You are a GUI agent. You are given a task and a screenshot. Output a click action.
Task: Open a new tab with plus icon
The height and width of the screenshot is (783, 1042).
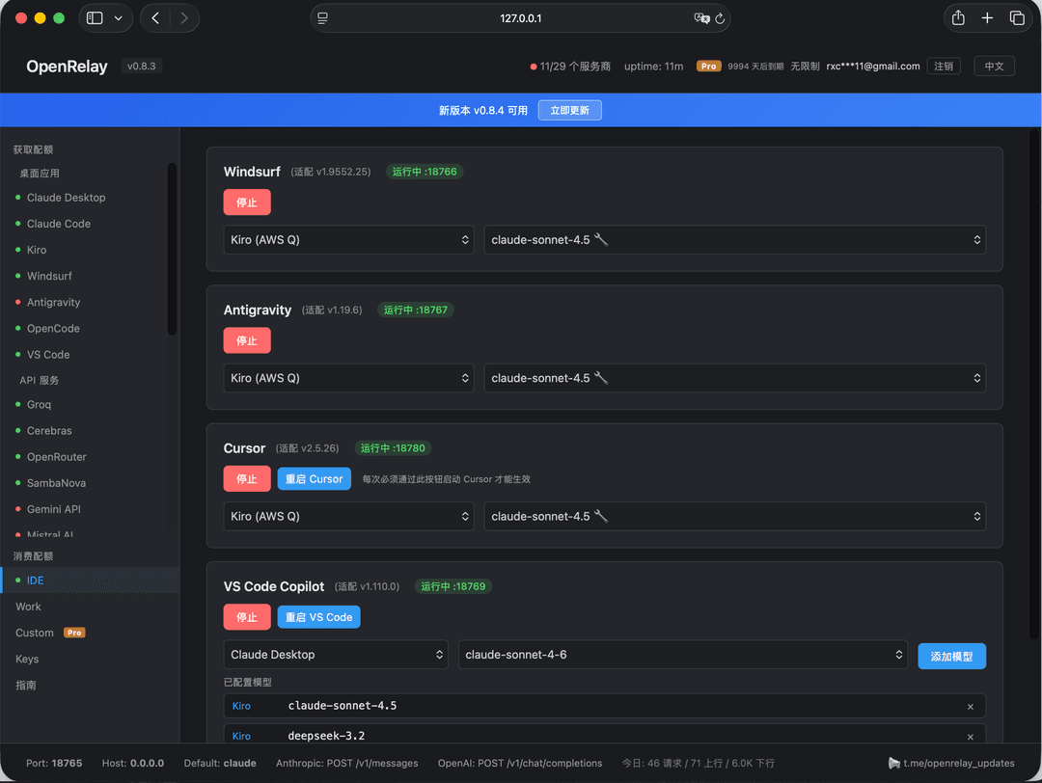pos(987,18)
